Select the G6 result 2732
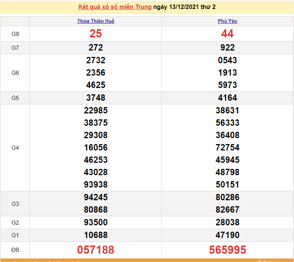The width and height of the screenshot is (294, 262). [x=96, y=60]
